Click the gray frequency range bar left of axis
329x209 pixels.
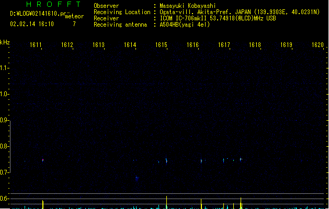[x=10, y=147]
